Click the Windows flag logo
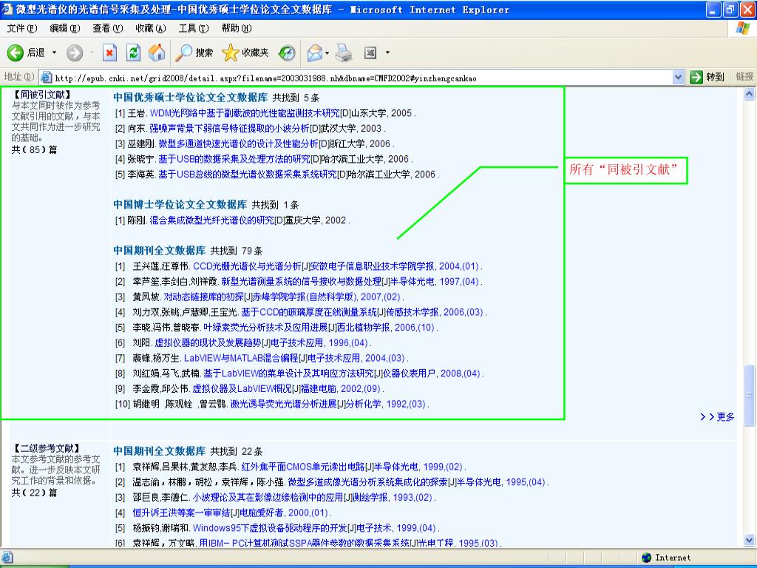Image resolution: width=757 pixels, height=568 pixels. pyautogui.click(x=742, y=28)
